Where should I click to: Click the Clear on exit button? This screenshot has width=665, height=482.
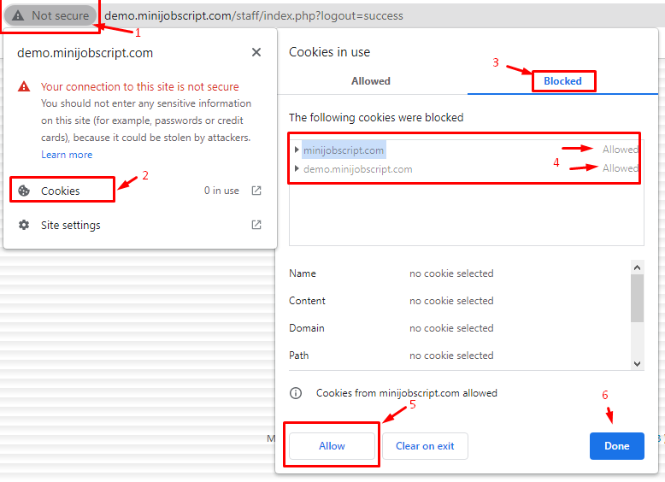tap(425, 446)
